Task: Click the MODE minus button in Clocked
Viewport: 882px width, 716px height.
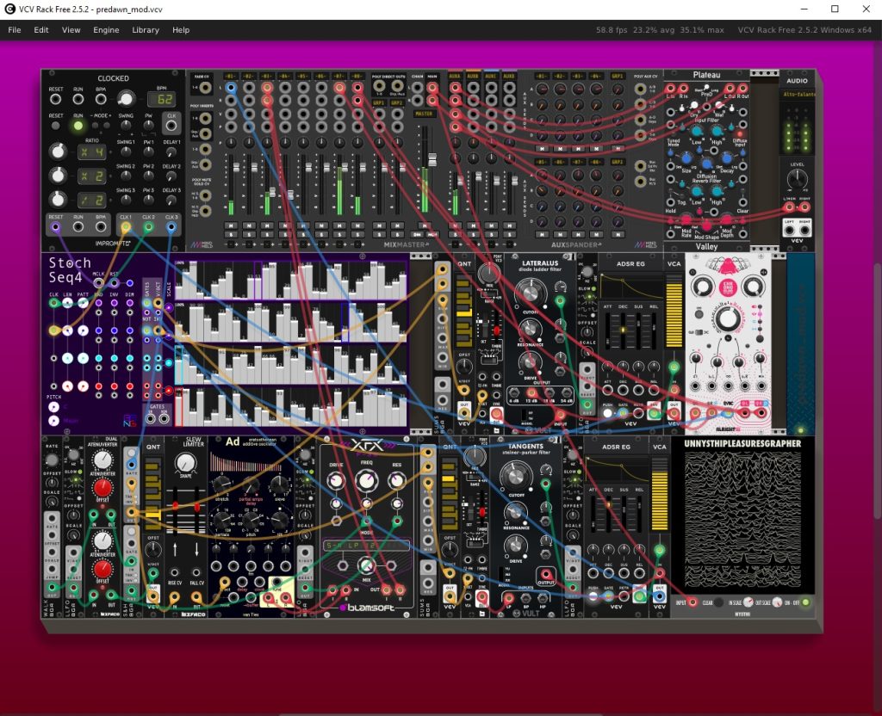Action: click(96, 126)
